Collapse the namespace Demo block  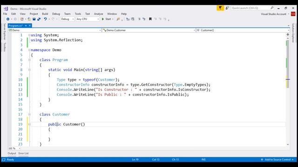(29, 50)
